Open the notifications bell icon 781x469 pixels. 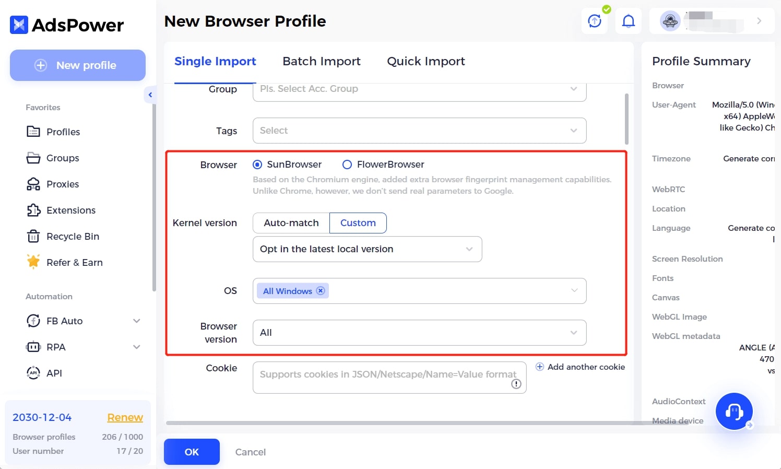coord(628,21)
